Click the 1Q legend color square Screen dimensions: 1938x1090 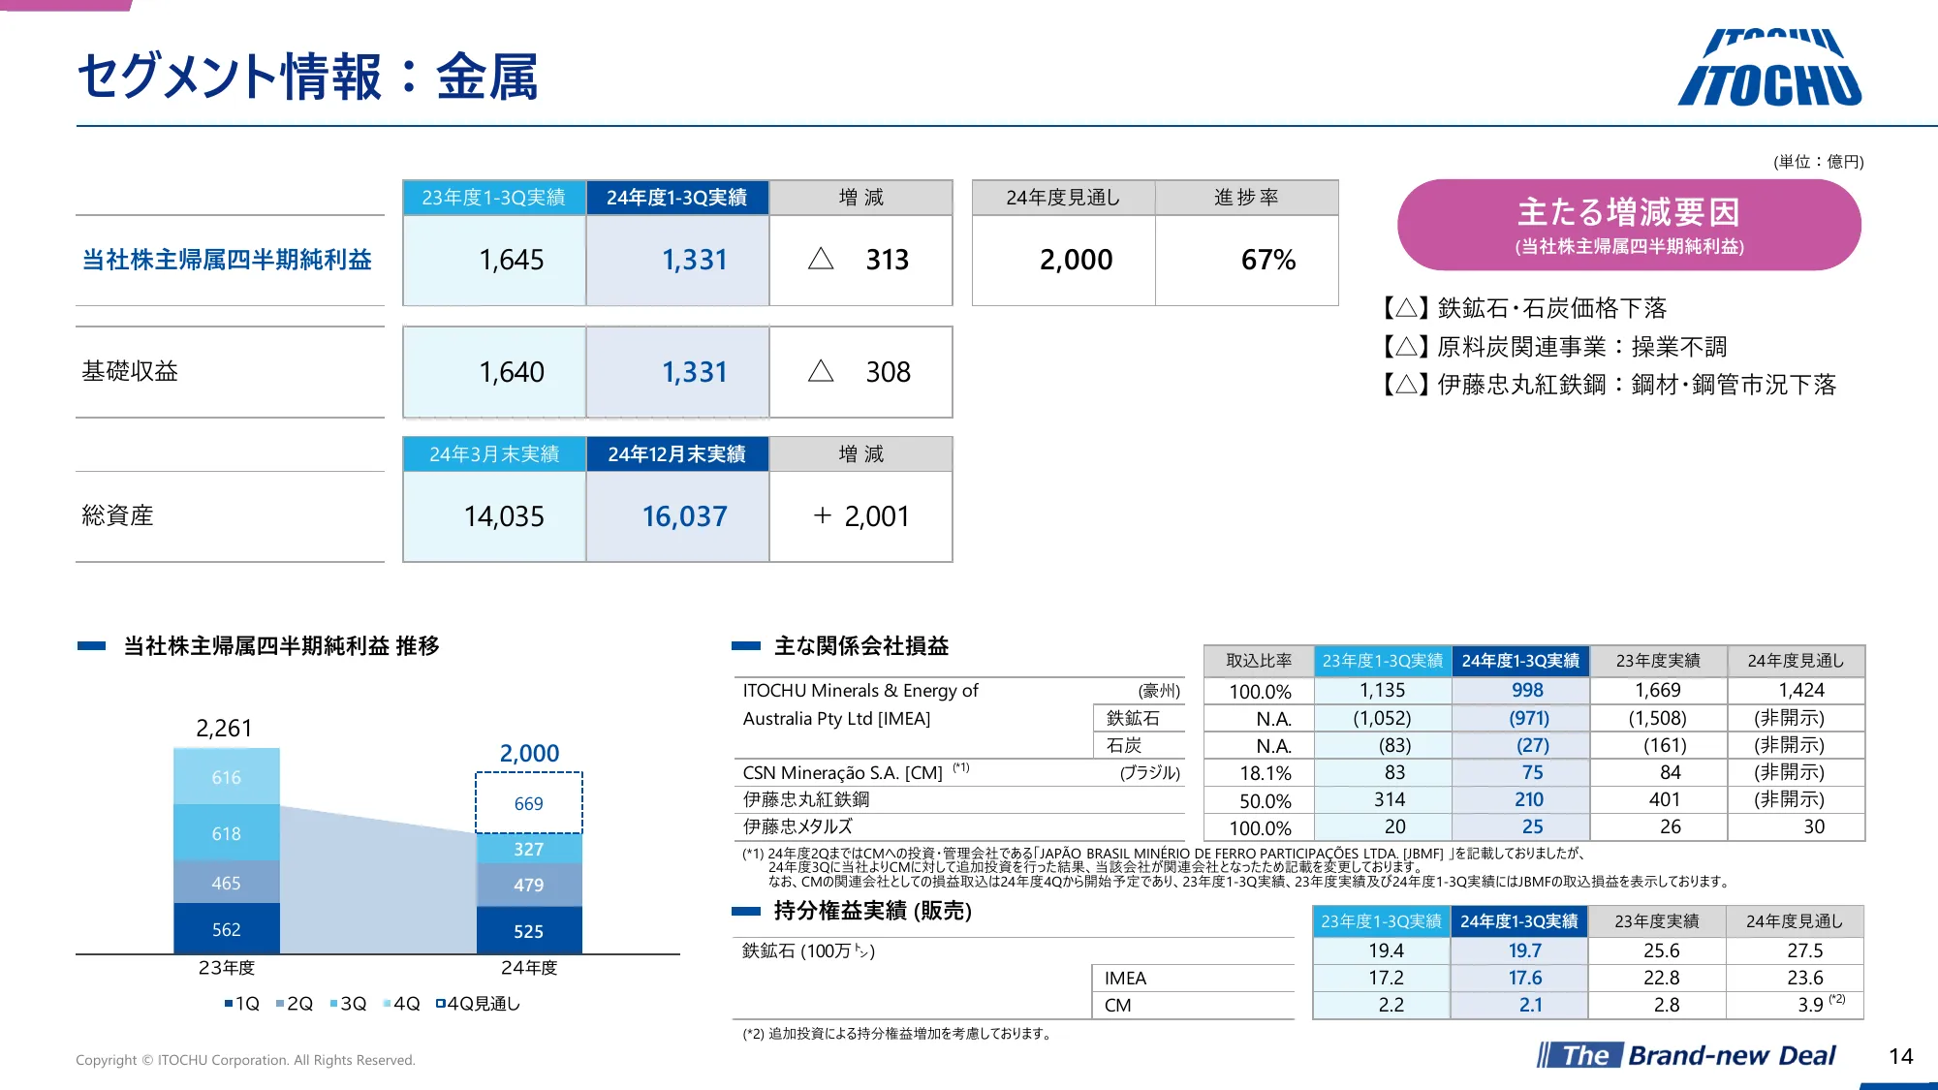click(x=229, y=1004)
